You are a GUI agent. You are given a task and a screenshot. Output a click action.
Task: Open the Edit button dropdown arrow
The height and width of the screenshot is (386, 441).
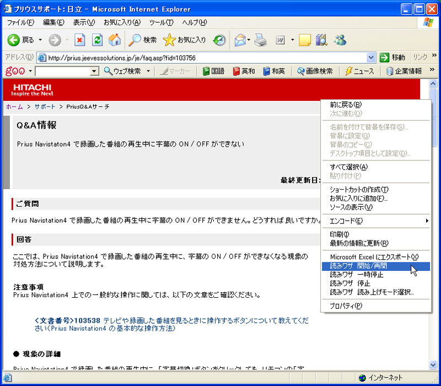pyautogui.click(x=293, y=40)
